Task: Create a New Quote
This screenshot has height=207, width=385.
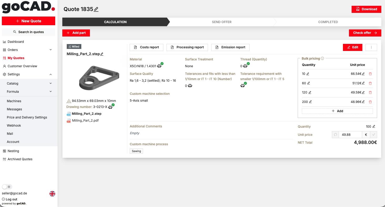Action: tap(28, 21)
